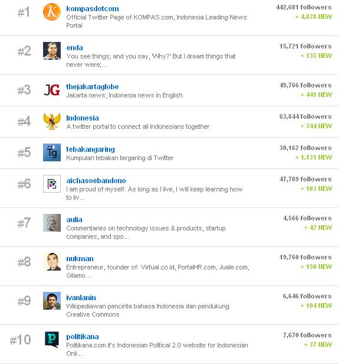
Task: Click the orange kompasdotcom K avatar
Action: [52, 12]
